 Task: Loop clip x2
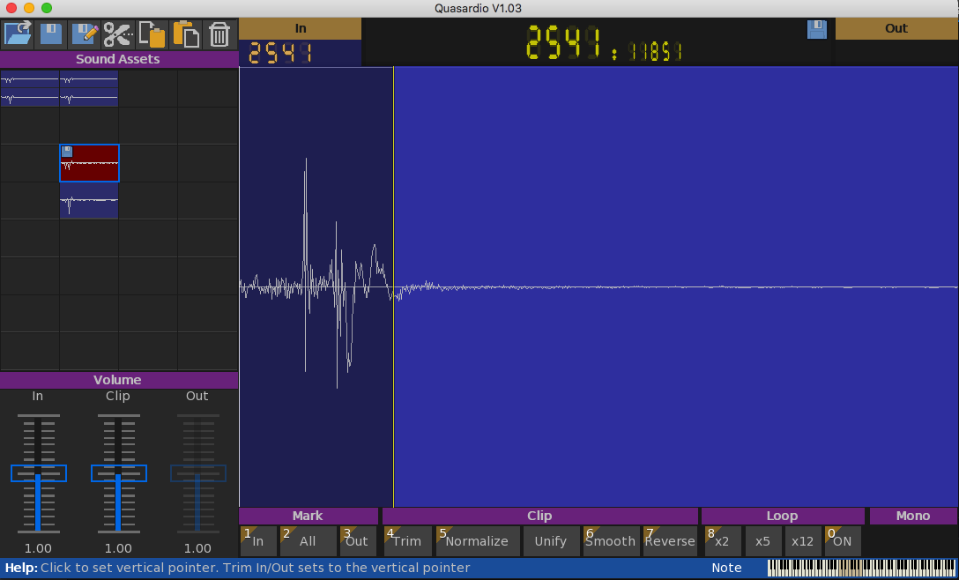pos(722,541)
